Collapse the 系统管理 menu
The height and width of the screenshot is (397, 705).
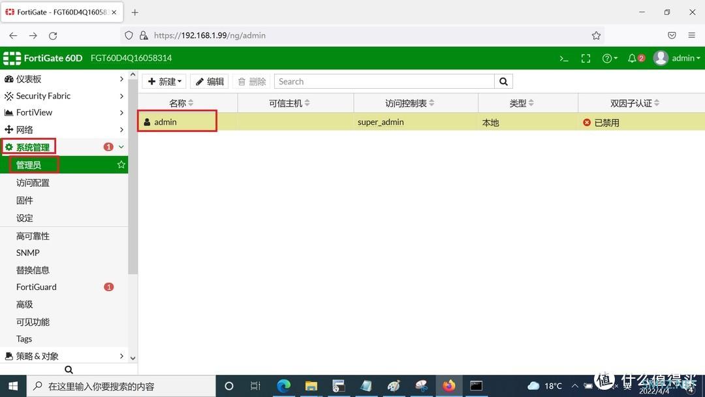click(64, 147)
